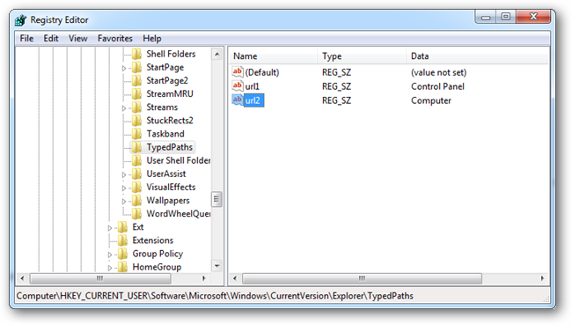
Task: Select the Taskband key label
Action: (x=165, y=134)
